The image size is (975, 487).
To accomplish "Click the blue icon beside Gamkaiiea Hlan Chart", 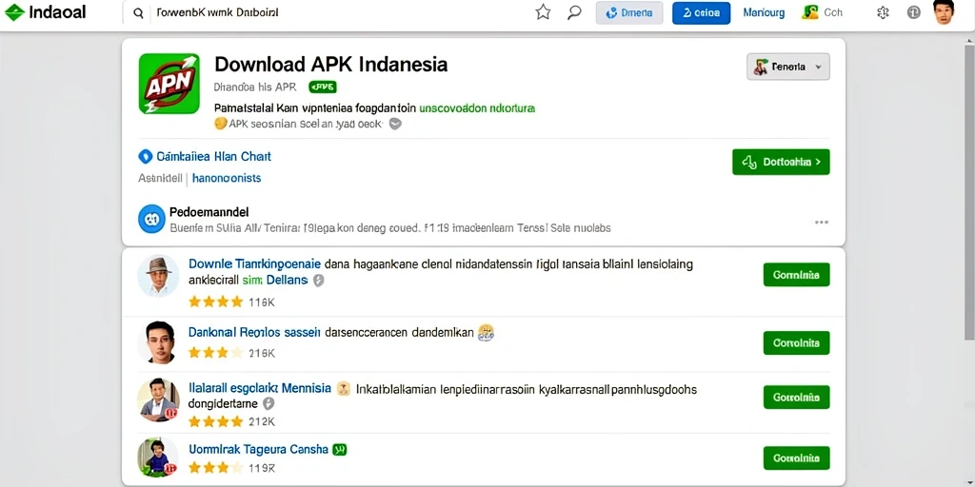I will [x=145, y=157].
